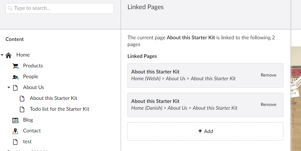Image resolution: width=301 pixels, height=151 pixels.
Task: Click the Contact map pin icon
Action: click(15, 131)
